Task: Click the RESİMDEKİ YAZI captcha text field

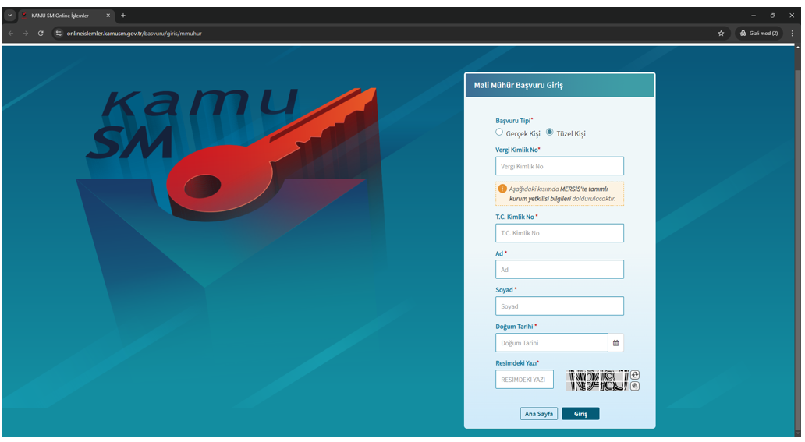Action: pos(524,380)
